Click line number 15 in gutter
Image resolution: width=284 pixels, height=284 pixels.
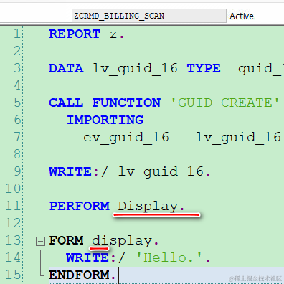click(x=13, y=275)
